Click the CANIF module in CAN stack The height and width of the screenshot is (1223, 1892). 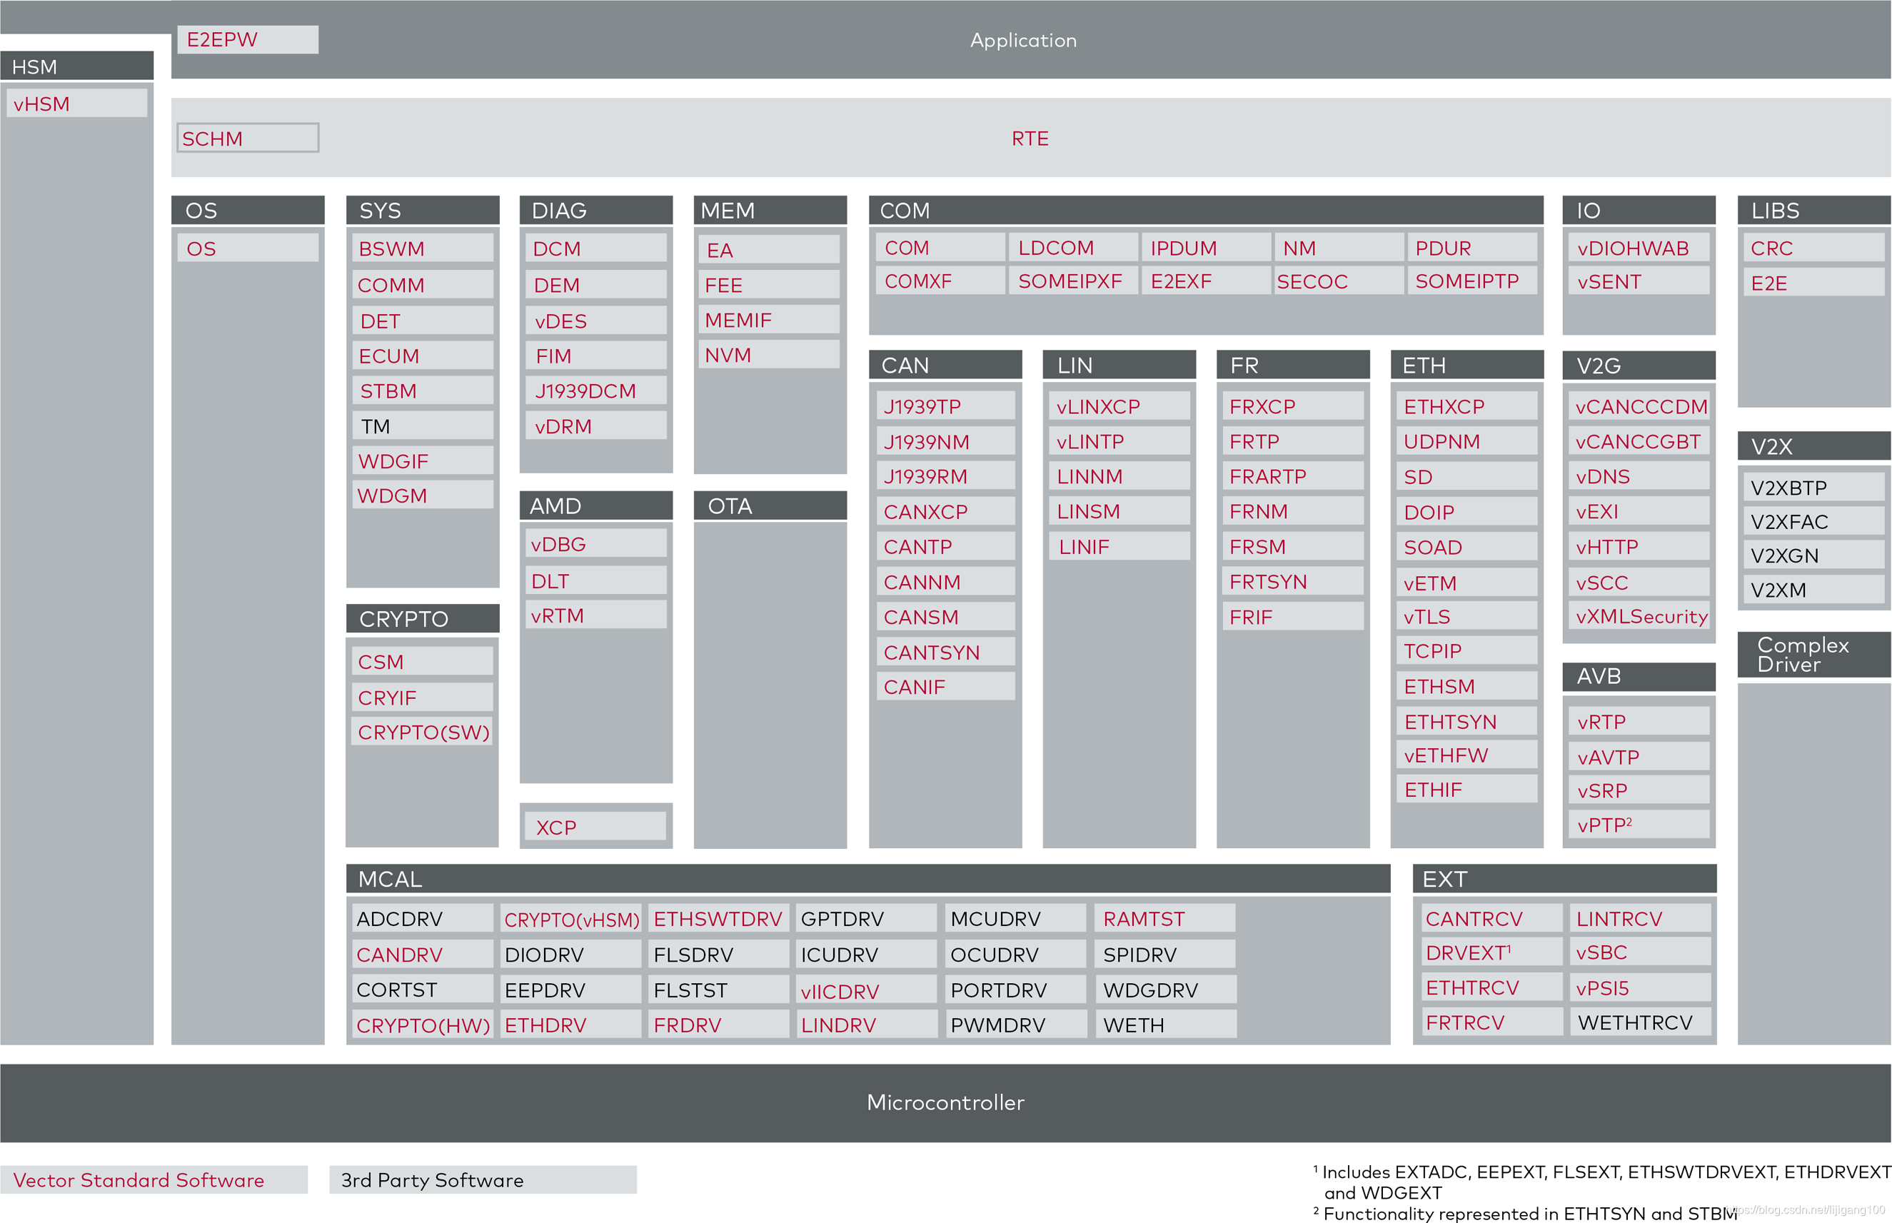coord(944,686)
